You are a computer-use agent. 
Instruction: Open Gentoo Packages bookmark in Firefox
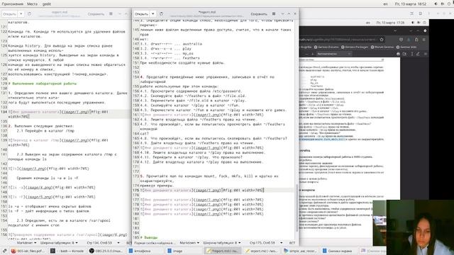[355, 47]
